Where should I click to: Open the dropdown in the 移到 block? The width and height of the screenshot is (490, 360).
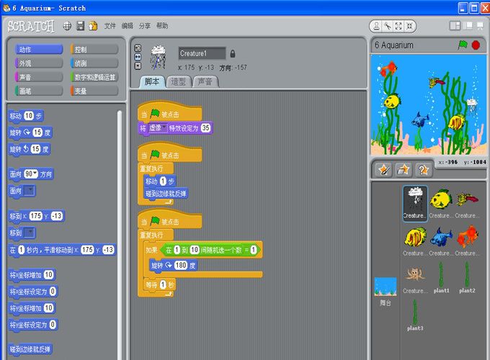30,233
